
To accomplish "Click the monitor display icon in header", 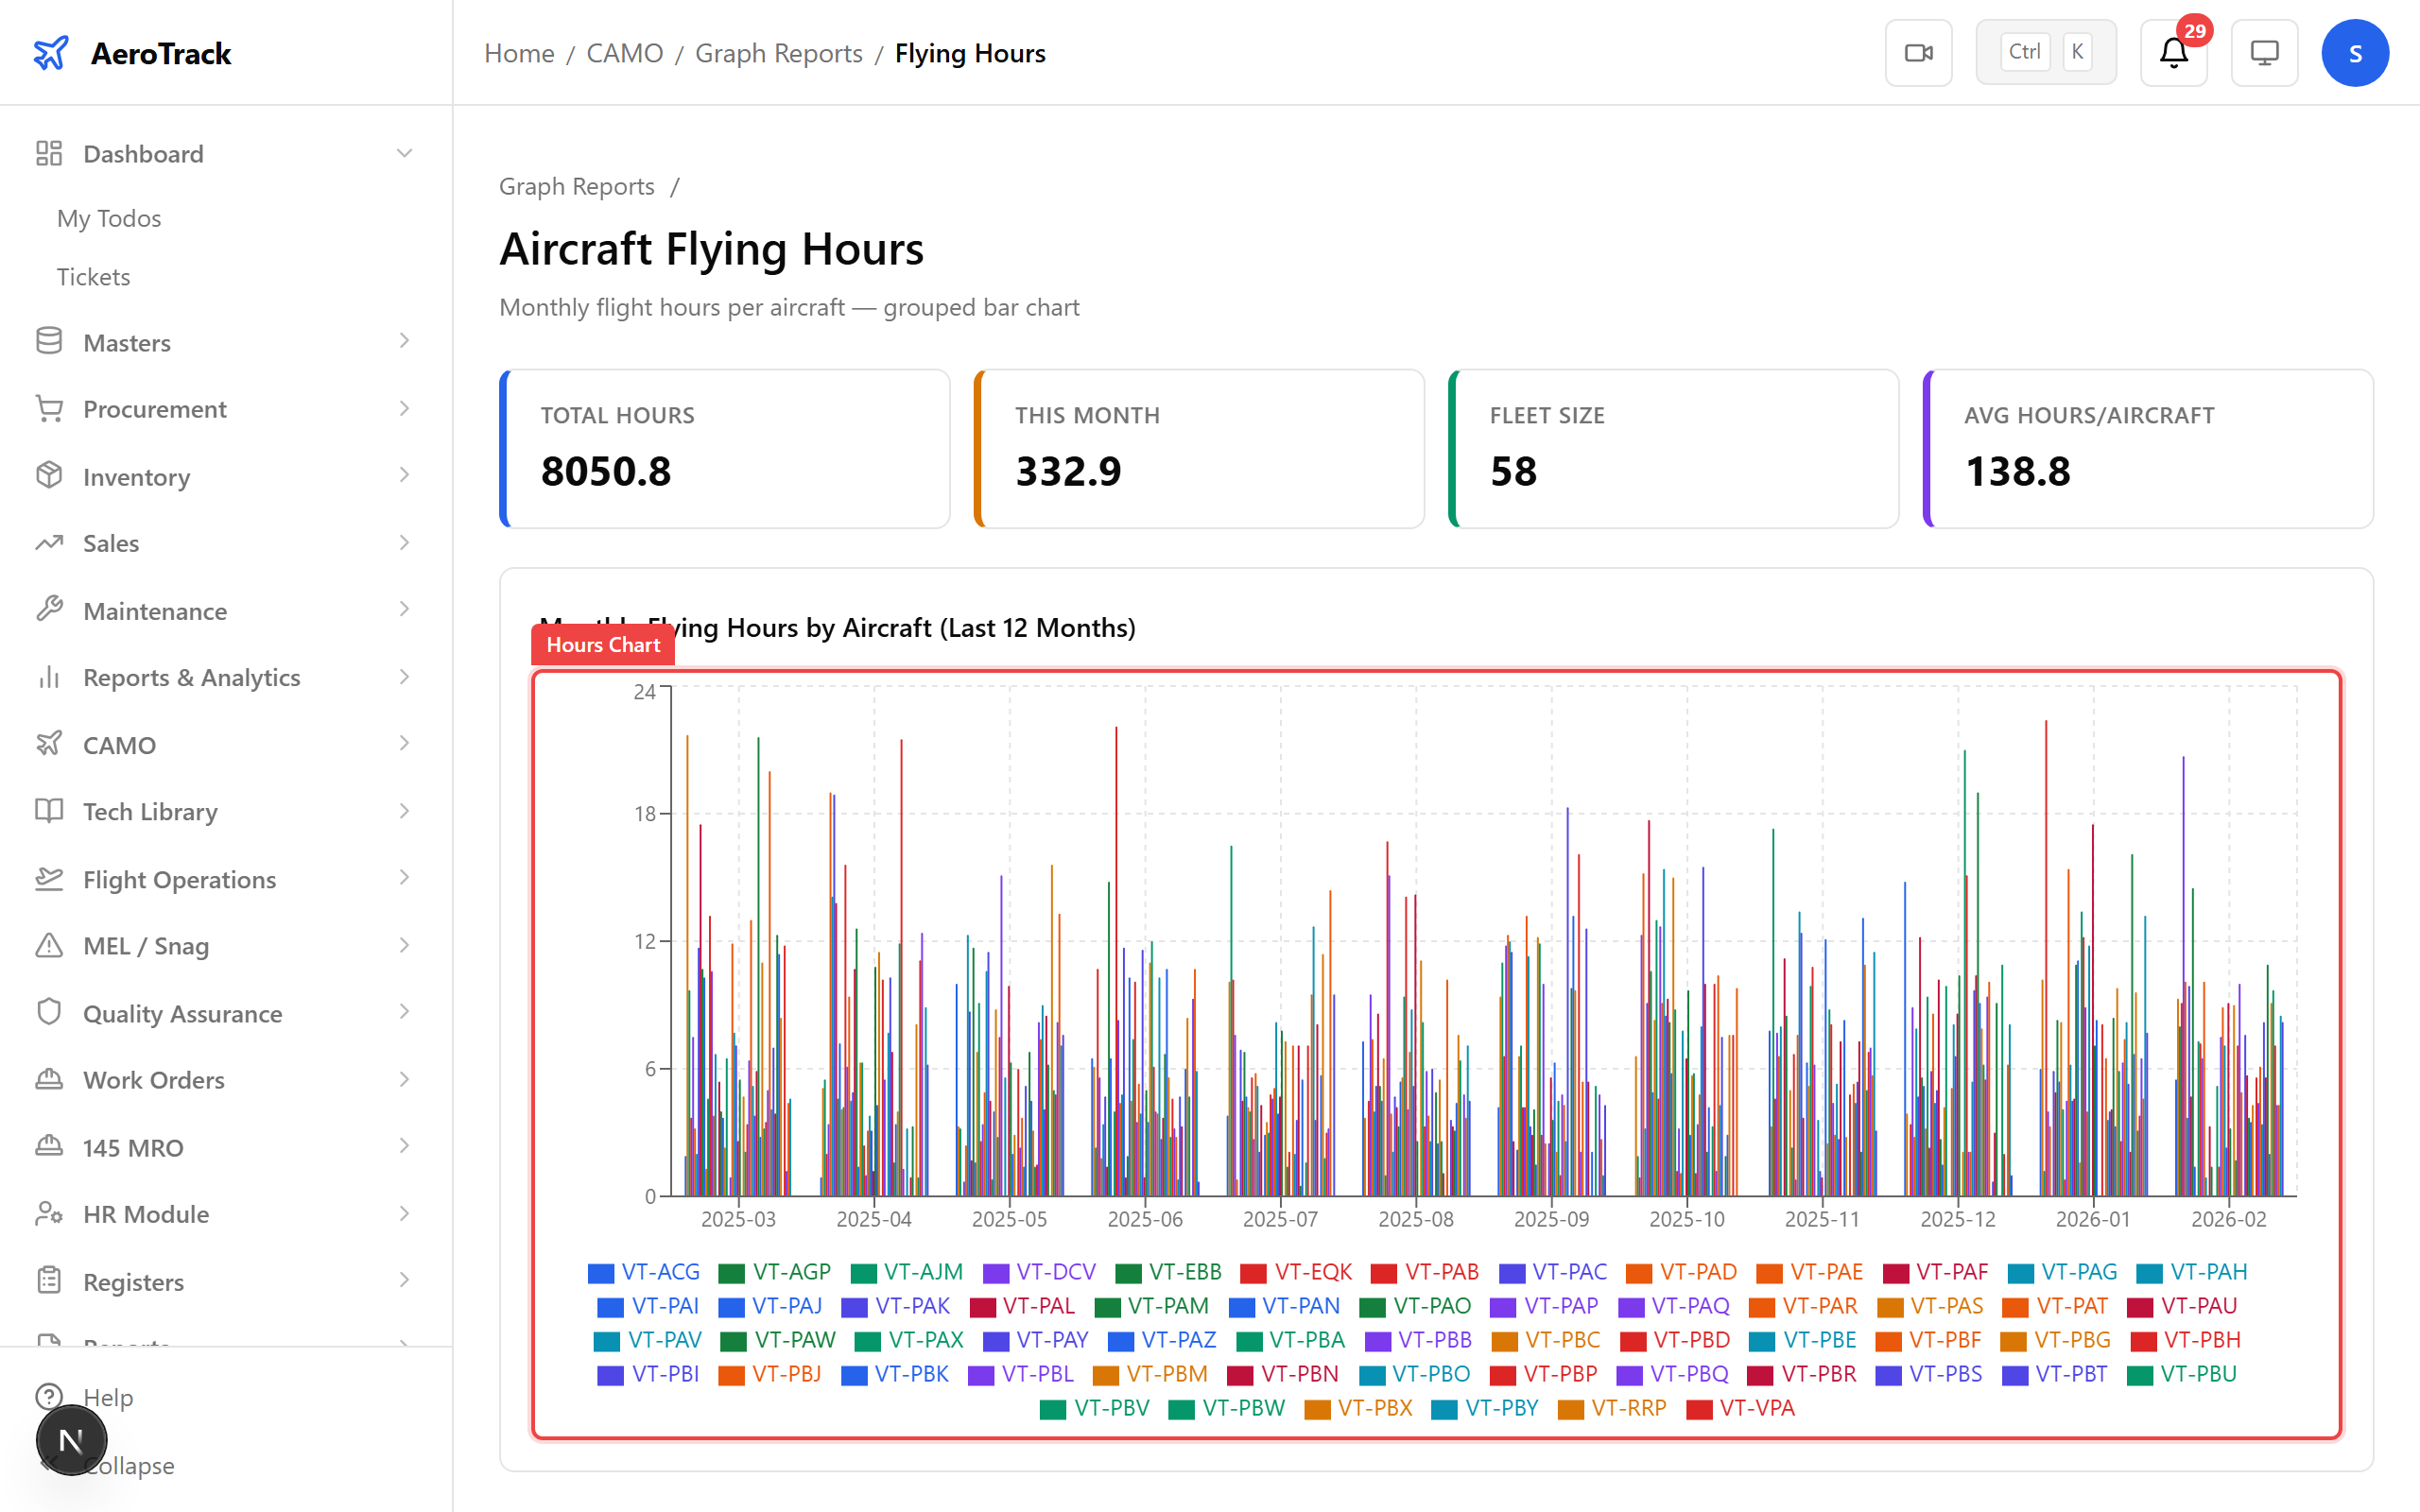I will (x=2264, y=52).
